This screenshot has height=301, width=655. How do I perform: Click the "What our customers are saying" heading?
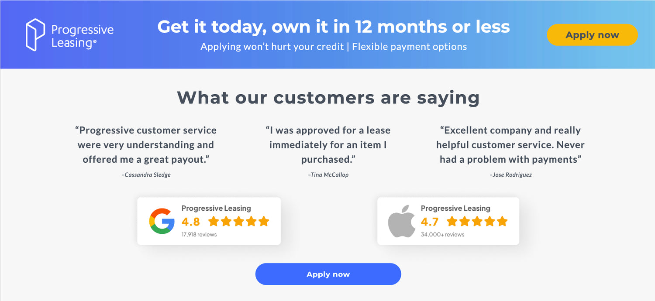[x=328, y=97]
